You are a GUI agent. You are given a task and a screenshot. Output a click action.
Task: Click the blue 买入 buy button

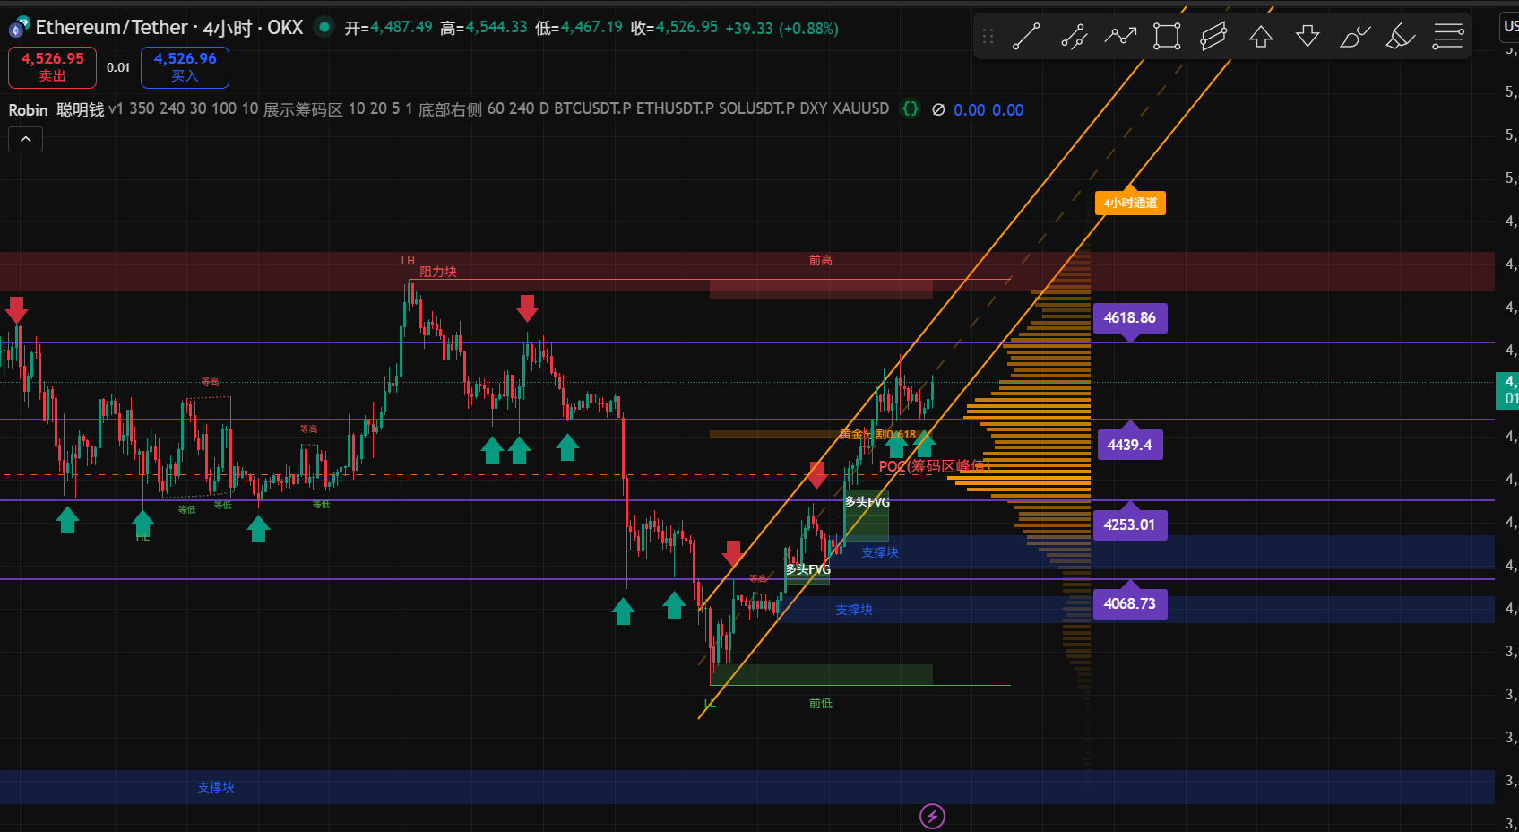click(x=185, y=67)
